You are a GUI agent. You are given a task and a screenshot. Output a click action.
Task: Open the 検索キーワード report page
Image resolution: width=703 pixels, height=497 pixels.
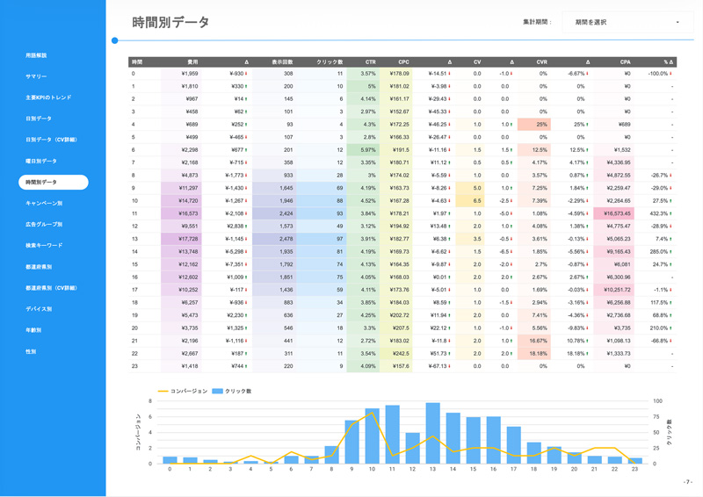[44, 245]
